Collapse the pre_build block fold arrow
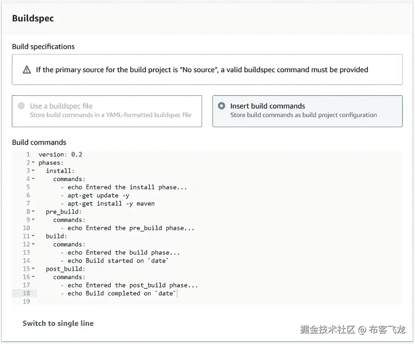The image size is (415, 344). pyautogui.click(x=33, y=212)
